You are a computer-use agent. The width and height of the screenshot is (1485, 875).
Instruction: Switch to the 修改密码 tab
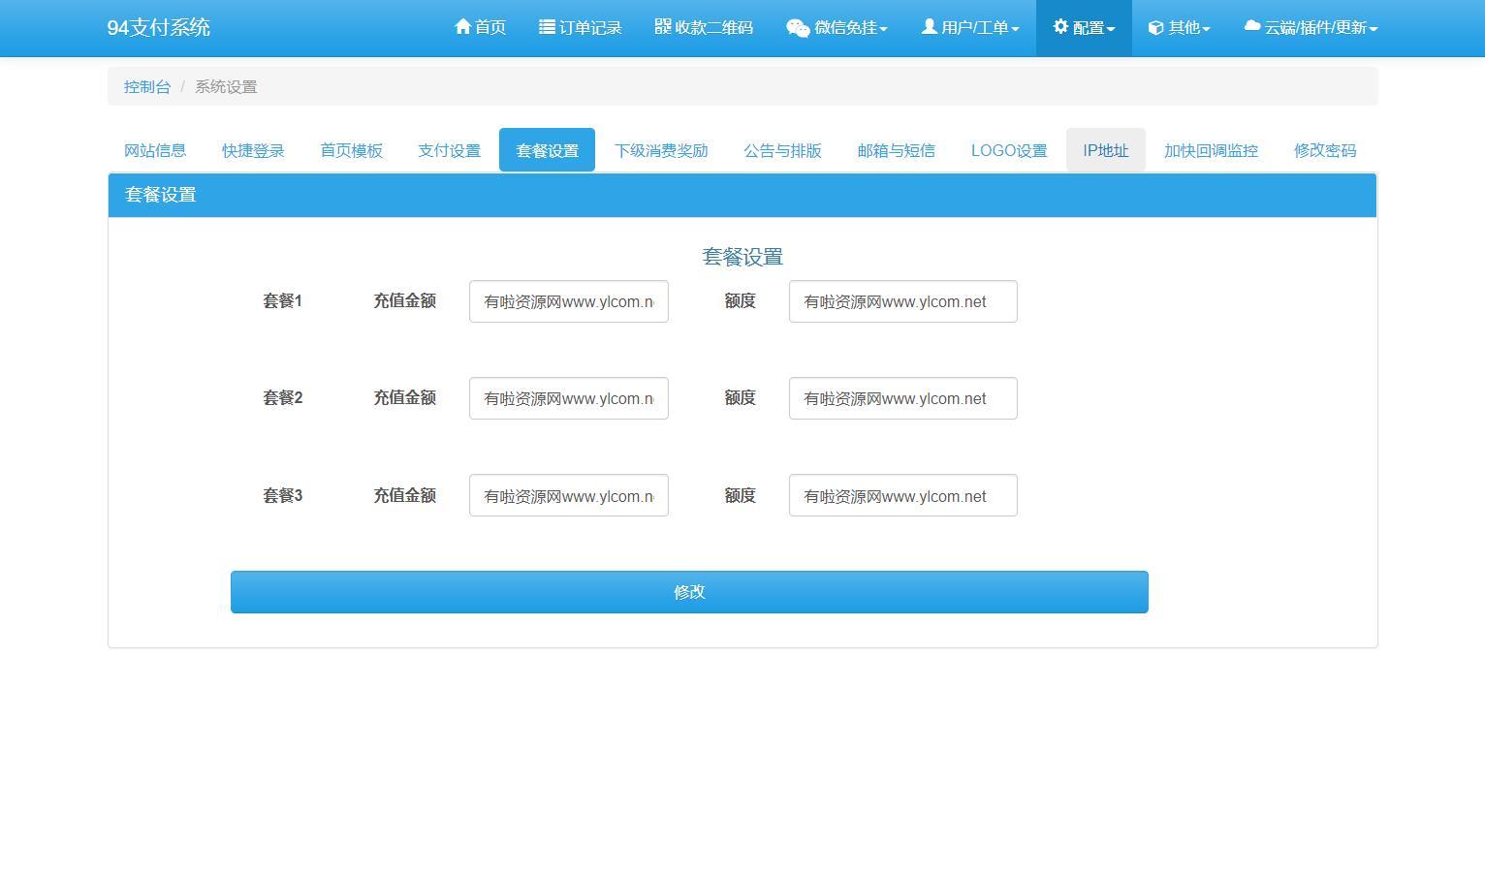tap(1325, 150)
